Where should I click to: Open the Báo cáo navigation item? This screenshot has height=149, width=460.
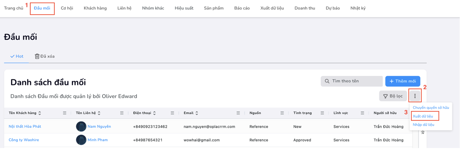[242, 8]
